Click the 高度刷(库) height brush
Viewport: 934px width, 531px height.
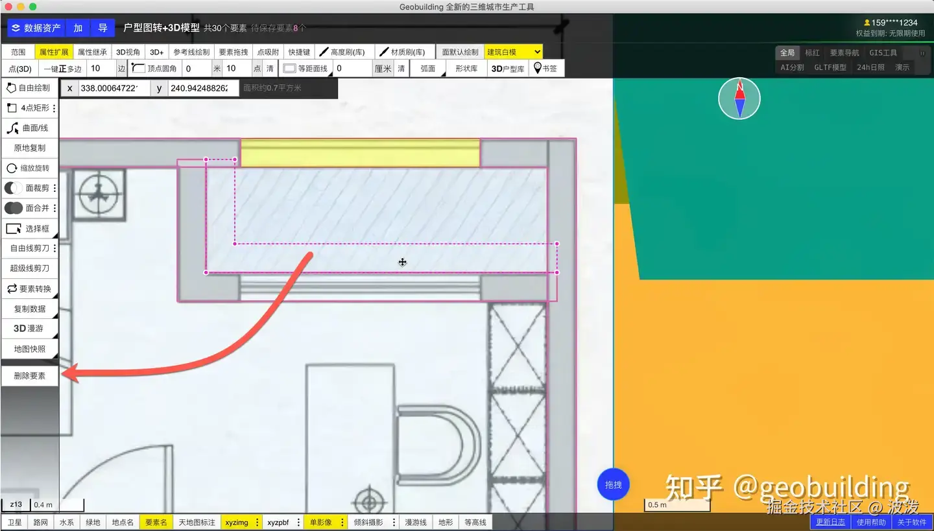[x=342, y=52]
